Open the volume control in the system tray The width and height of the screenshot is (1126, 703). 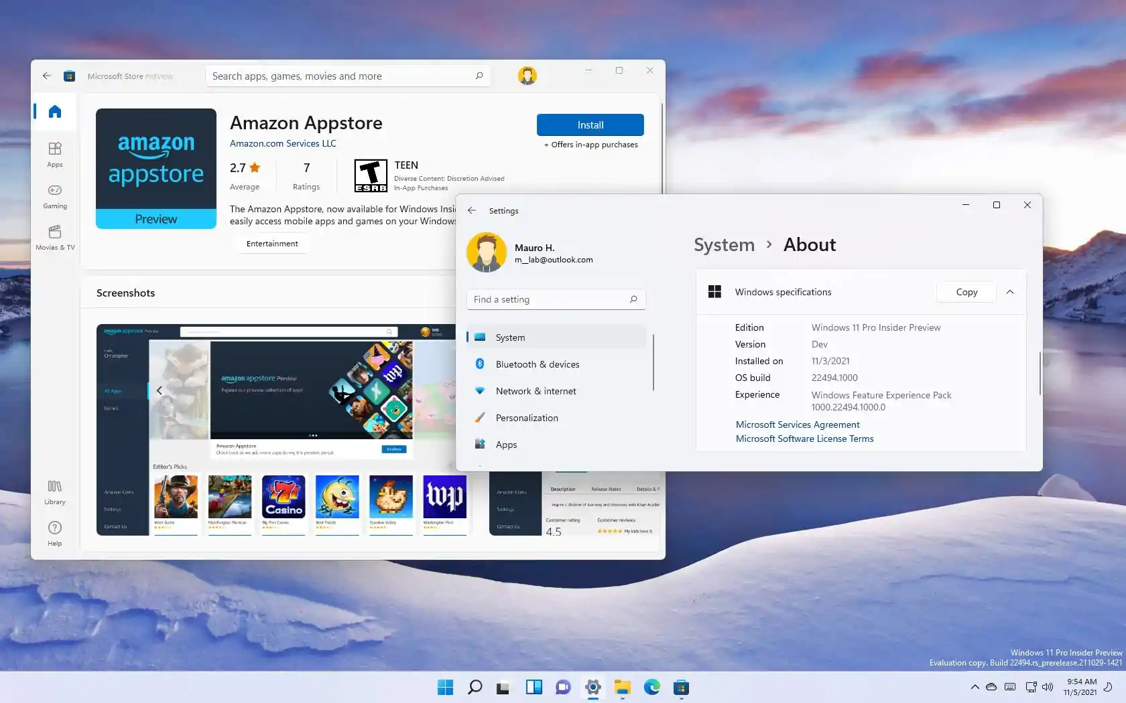pos(1048,686)
